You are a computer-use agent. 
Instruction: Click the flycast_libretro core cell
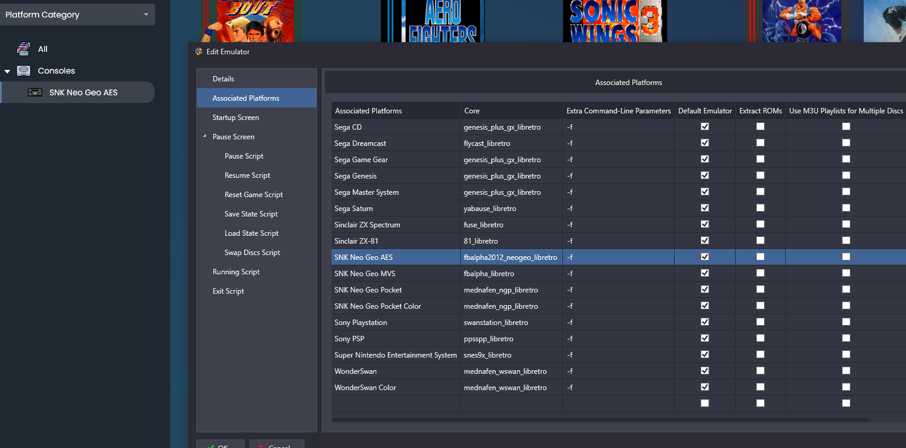(512, 143)
